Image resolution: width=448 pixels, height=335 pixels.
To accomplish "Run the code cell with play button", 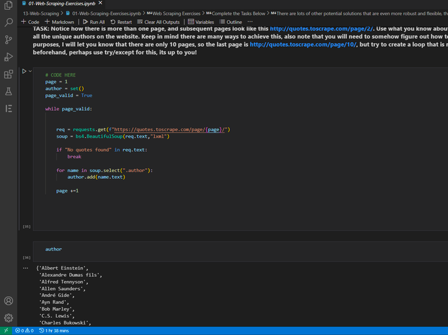I will [24, 71].
